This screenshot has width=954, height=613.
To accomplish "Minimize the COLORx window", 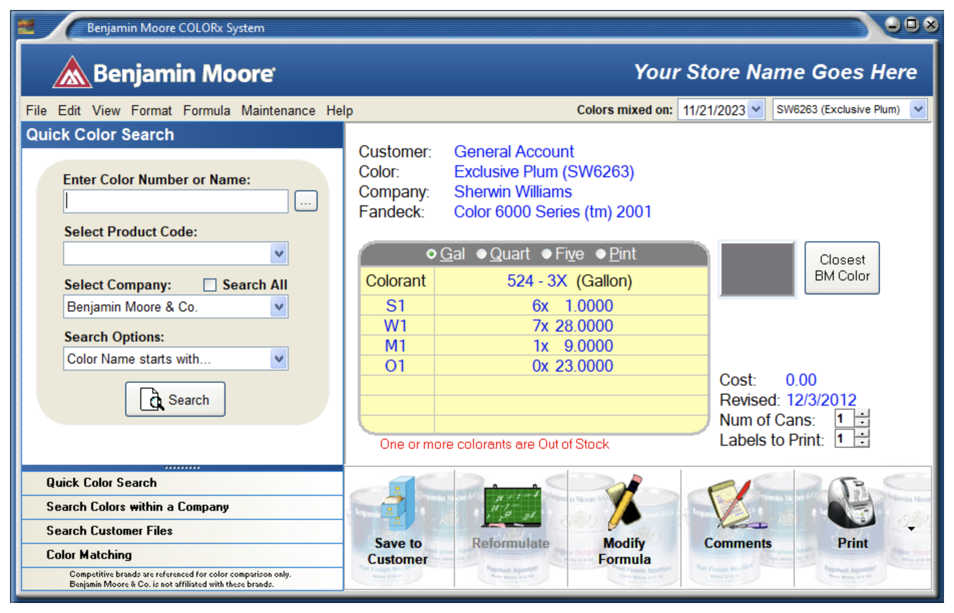I will (892, 24).
